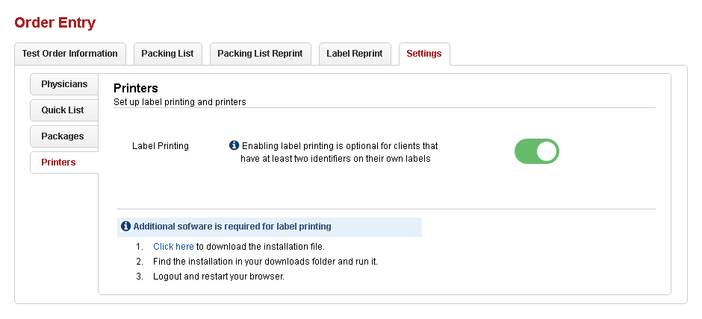Click the 'Additional sofware is required' banner text
This screenshot has width=702, height=319.
click(x=232, y=226)
